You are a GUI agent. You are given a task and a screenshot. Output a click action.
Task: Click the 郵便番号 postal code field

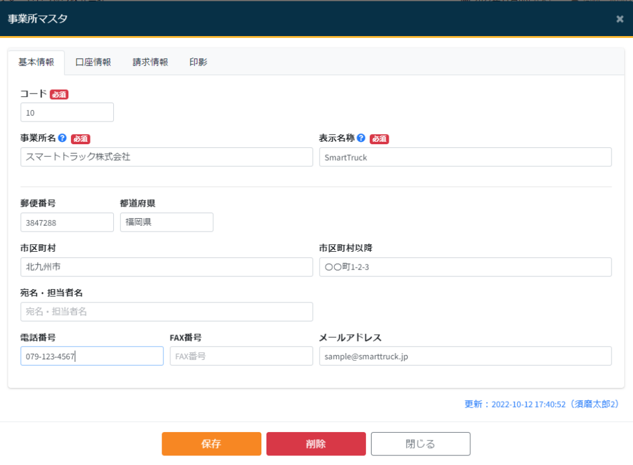pos(66,222)
